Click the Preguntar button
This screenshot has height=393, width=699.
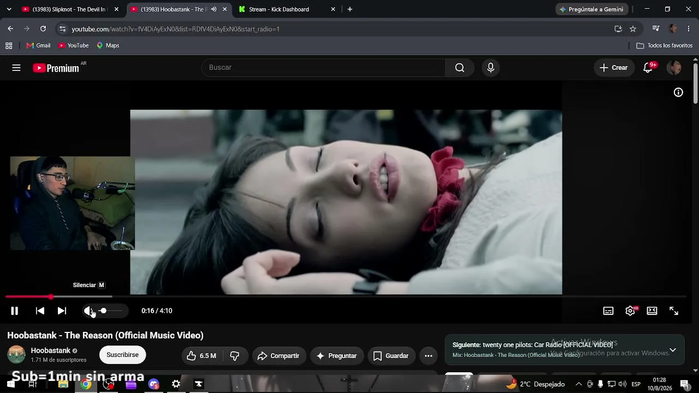coord(337,356)
